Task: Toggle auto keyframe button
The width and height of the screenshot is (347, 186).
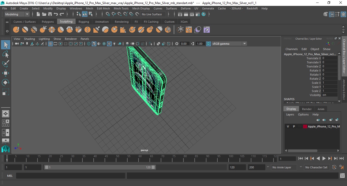Action: pos(334,167)
